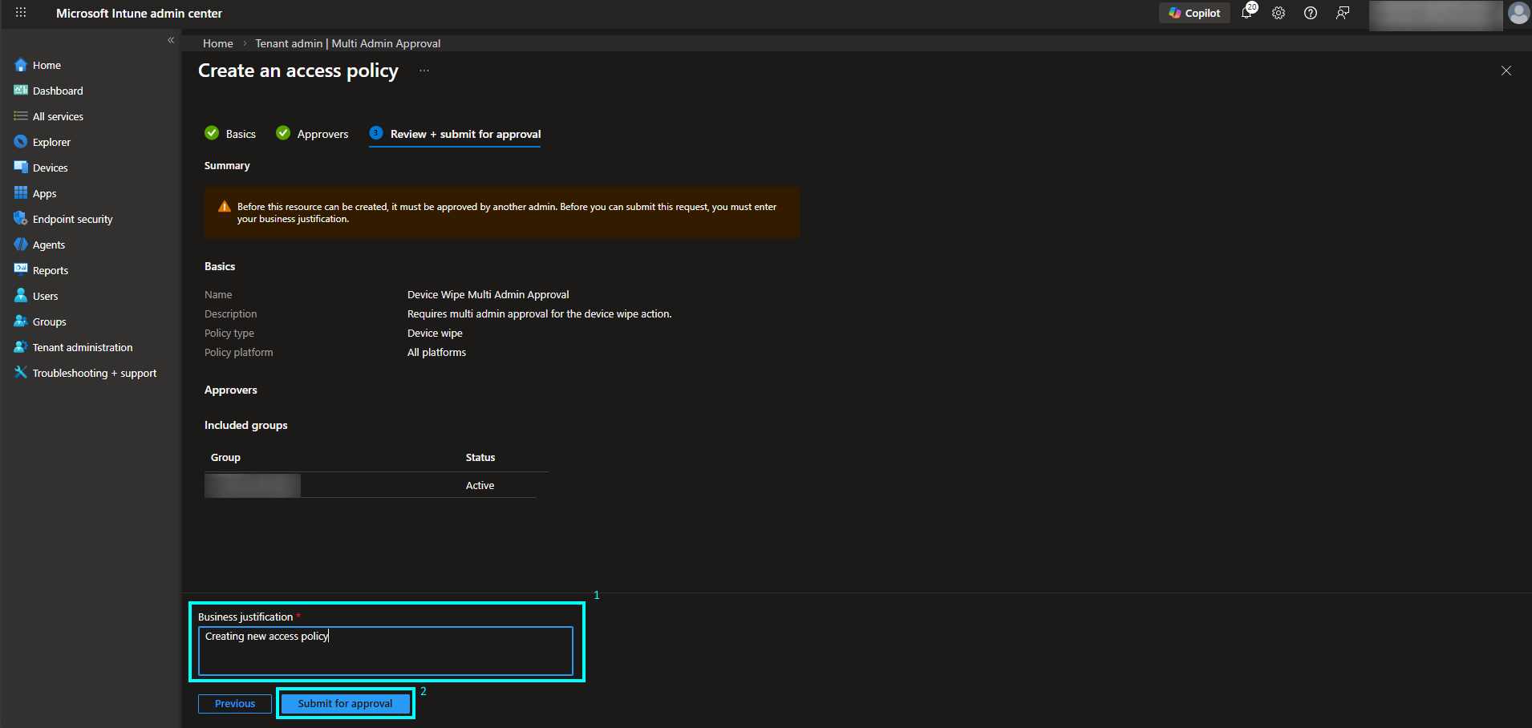Click the Dashboard icon in sidebar
Screen dimensions: 1532x728
[21, 91]
